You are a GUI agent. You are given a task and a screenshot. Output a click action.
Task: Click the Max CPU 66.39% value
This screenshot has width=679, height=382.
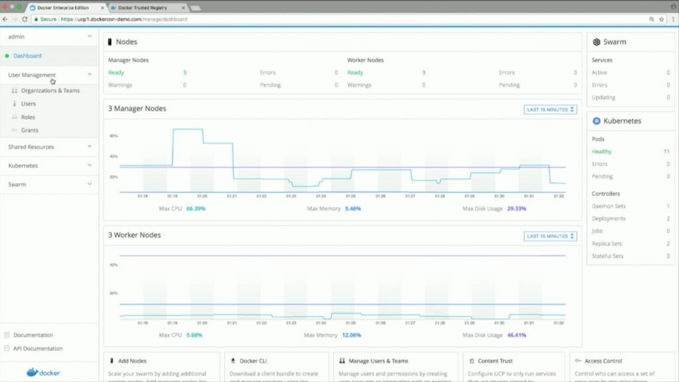[x=196, y=209]
